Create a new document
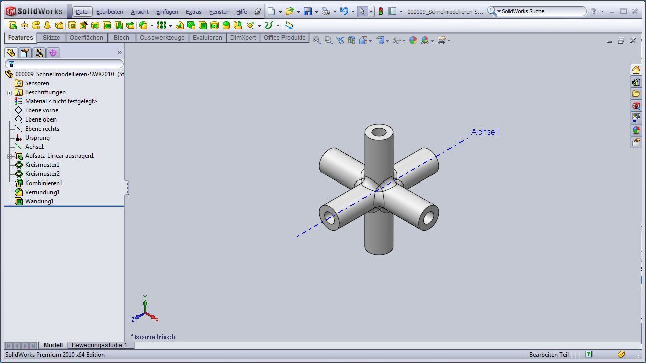The width and height of the screenshot is (646, 363). click(x=272, y=11)
